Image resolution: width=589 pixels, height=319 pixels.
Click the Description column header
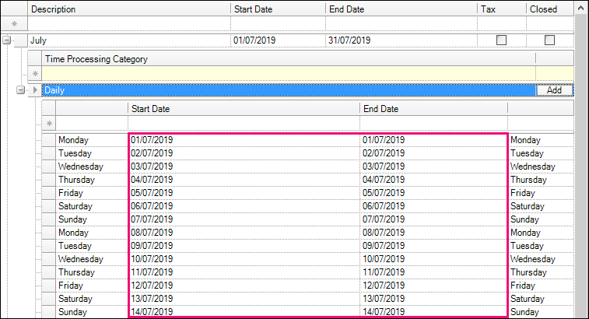tap(128, 9)
